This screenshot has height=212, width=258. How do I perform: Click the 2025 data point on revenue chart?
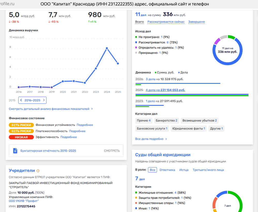click(x=118, y=63)
